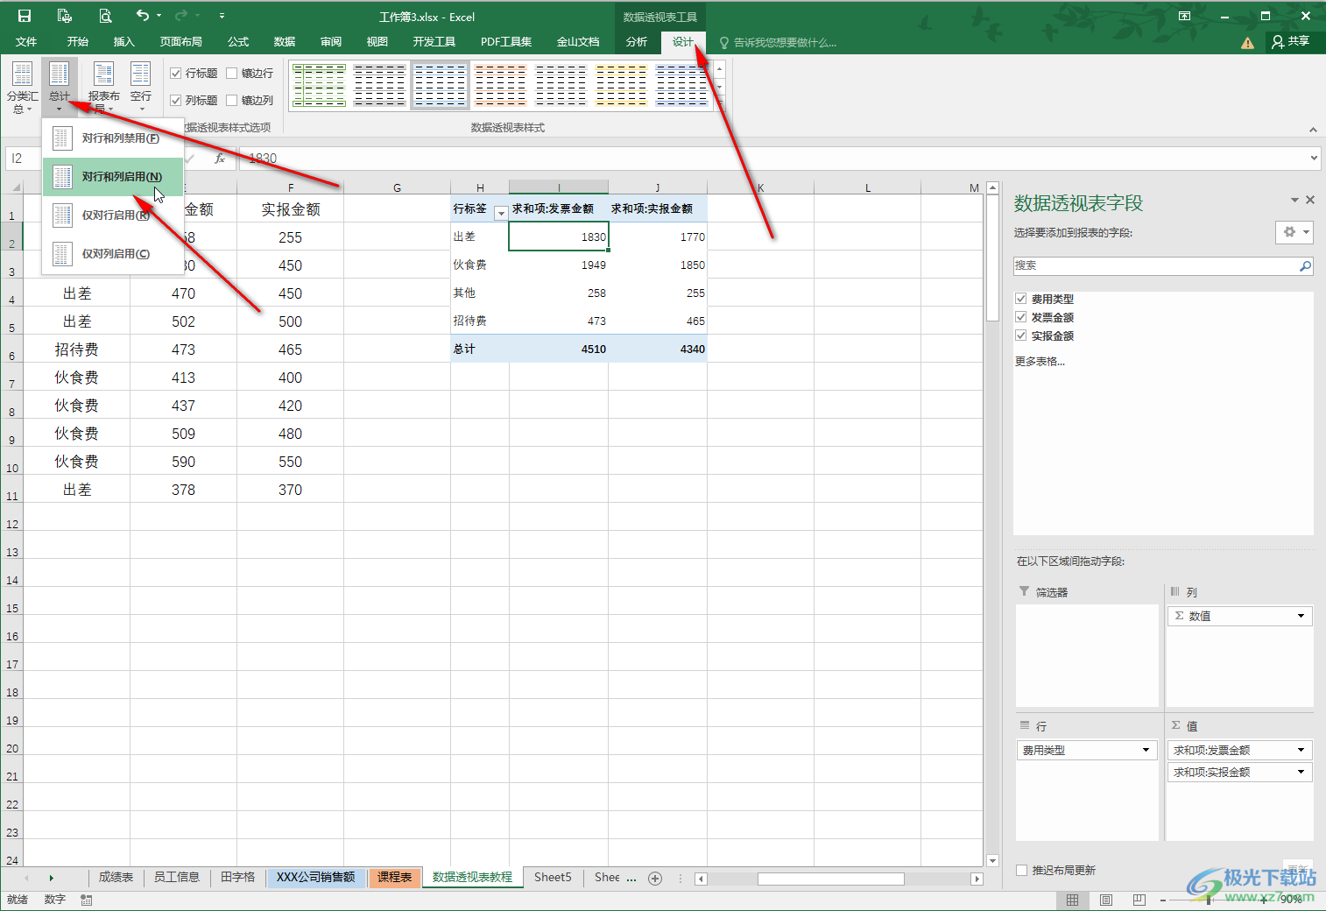Viewport: 1326px width, 911px height.
Task: Switch to the 课程表 sheet tab
Action: (x=395, y=877)
